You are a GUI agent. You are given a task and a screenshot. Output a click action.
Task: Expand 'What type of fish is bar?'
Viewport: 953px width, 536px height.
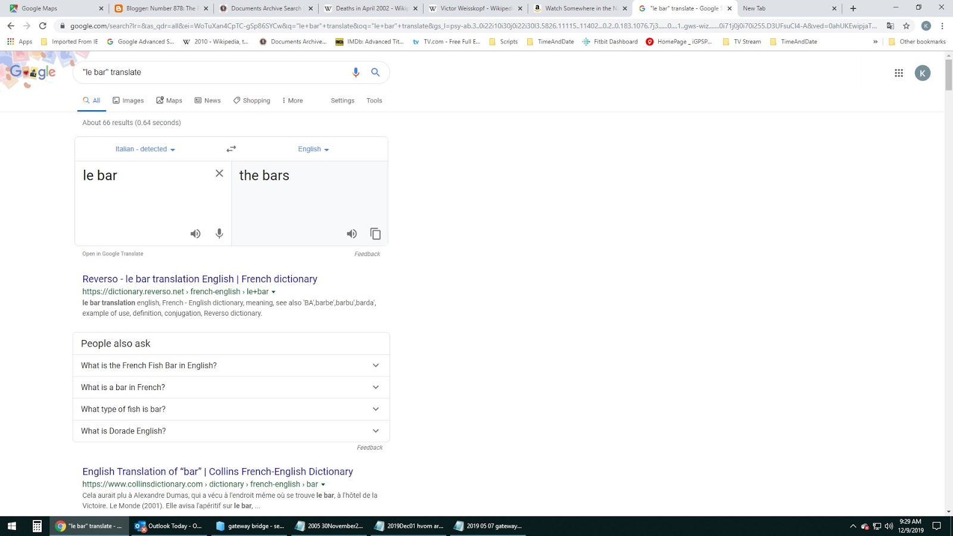pos(231,409)
